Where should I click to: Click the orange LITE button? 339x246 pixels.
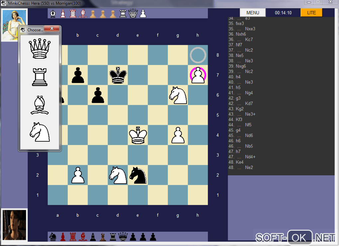pyautogui.click(x=311, y=13)
